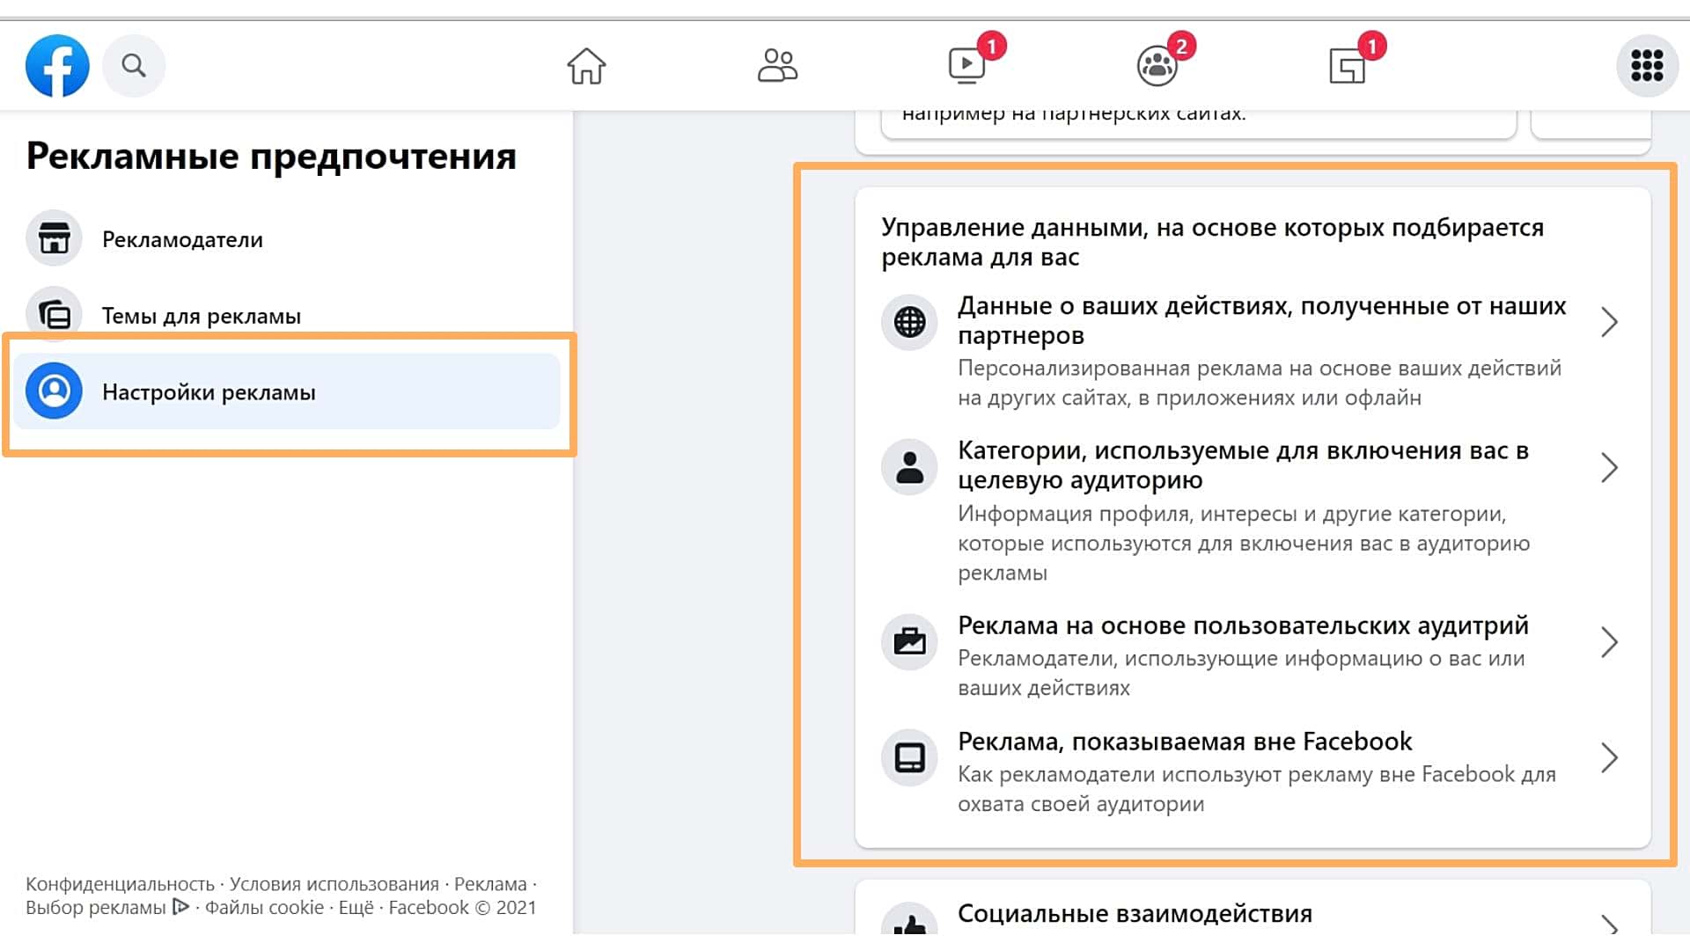Image resolution: width=1690 pixels, height=950 pixels.
Task: Click the Facebook logo icon
Action: pos(57,66)
